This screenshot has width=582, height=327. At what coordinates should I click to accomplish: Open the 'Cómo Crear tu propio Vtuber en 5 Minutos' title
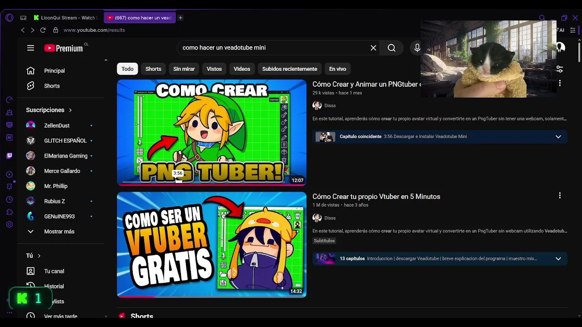click(x=376, y=197)
